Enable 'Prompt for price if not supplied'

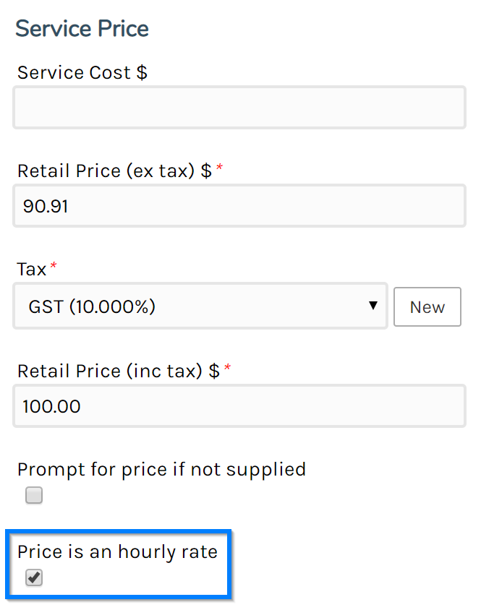pos(33,495)
